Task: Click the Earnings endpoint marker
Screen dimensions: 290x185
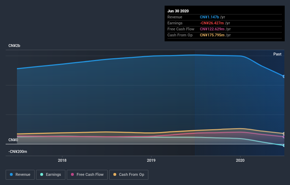Action: point(284,145)
